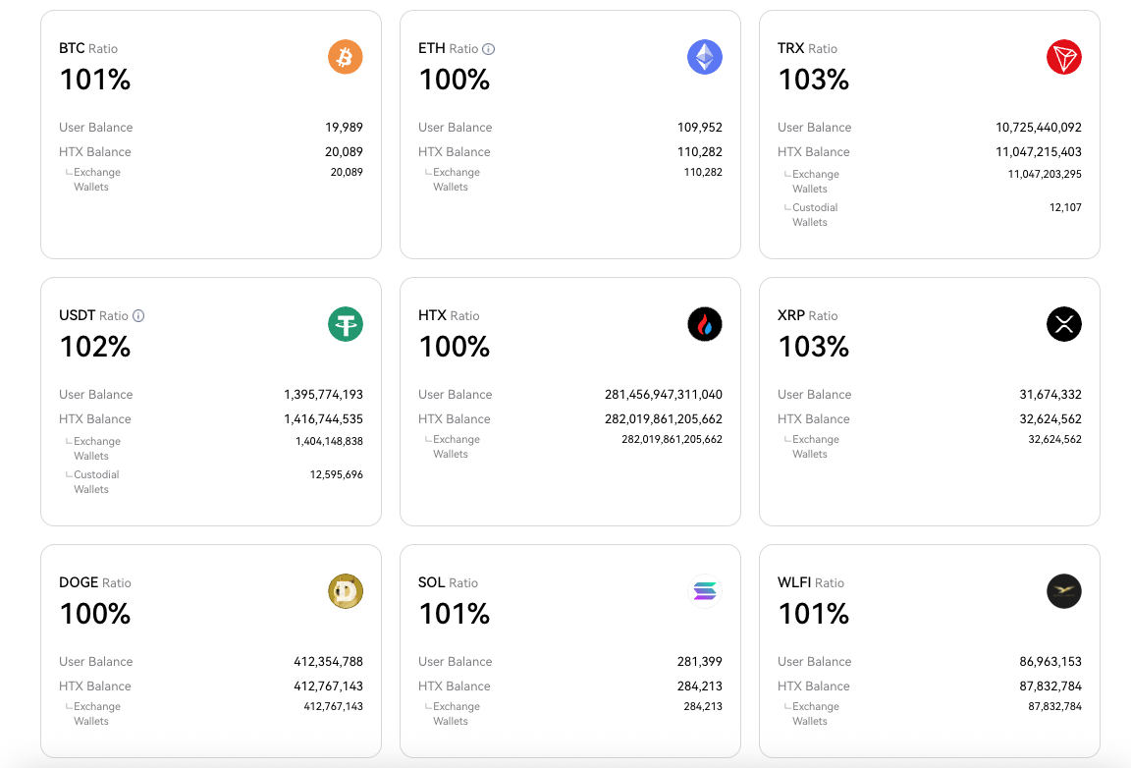Click the HTX flame logo icon
1131x768 pixels.
click(x=705, y=324)
